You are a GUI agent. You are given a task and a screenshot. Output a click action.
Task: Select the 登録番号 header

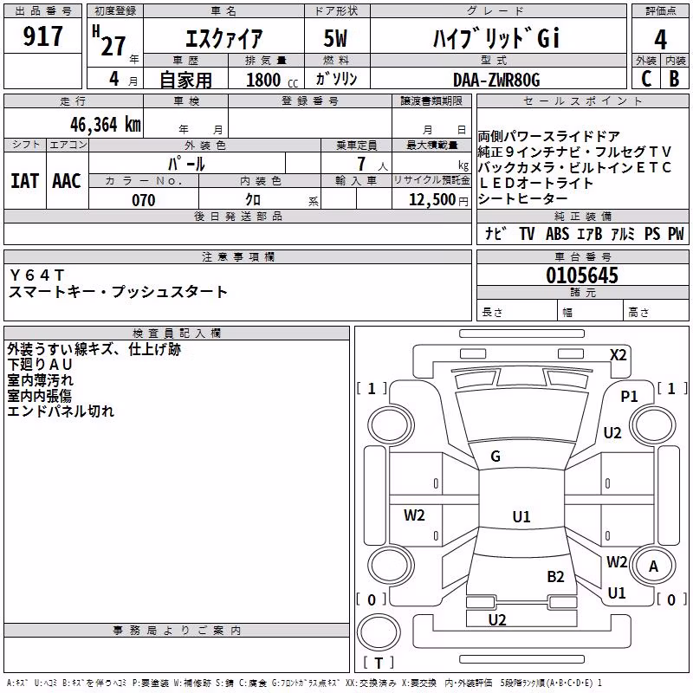point(310,100)
